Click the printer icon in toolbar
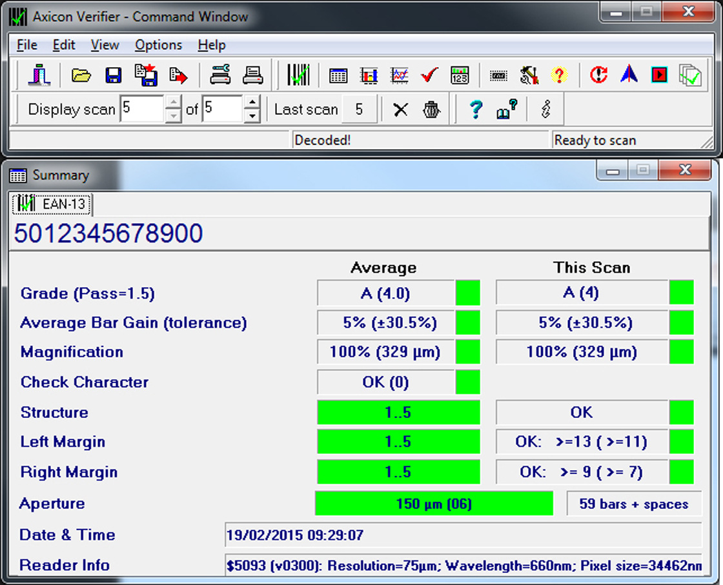 coord(252,75)
